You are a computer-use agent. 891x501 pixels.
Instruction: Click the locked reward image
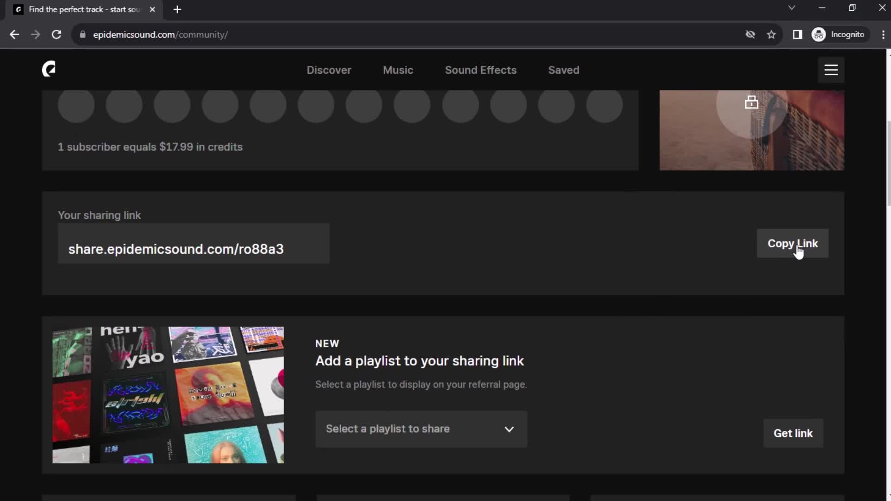point(751,130)
